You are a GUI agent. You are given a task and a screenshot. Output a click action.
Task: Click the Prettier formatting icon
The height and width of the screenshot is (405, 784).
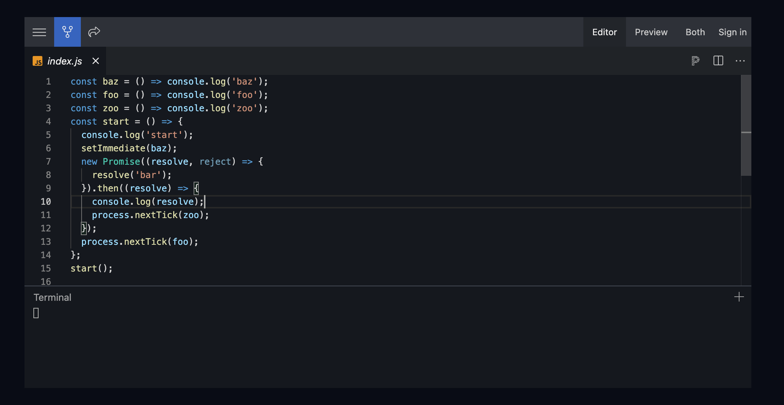coord(695,60)
